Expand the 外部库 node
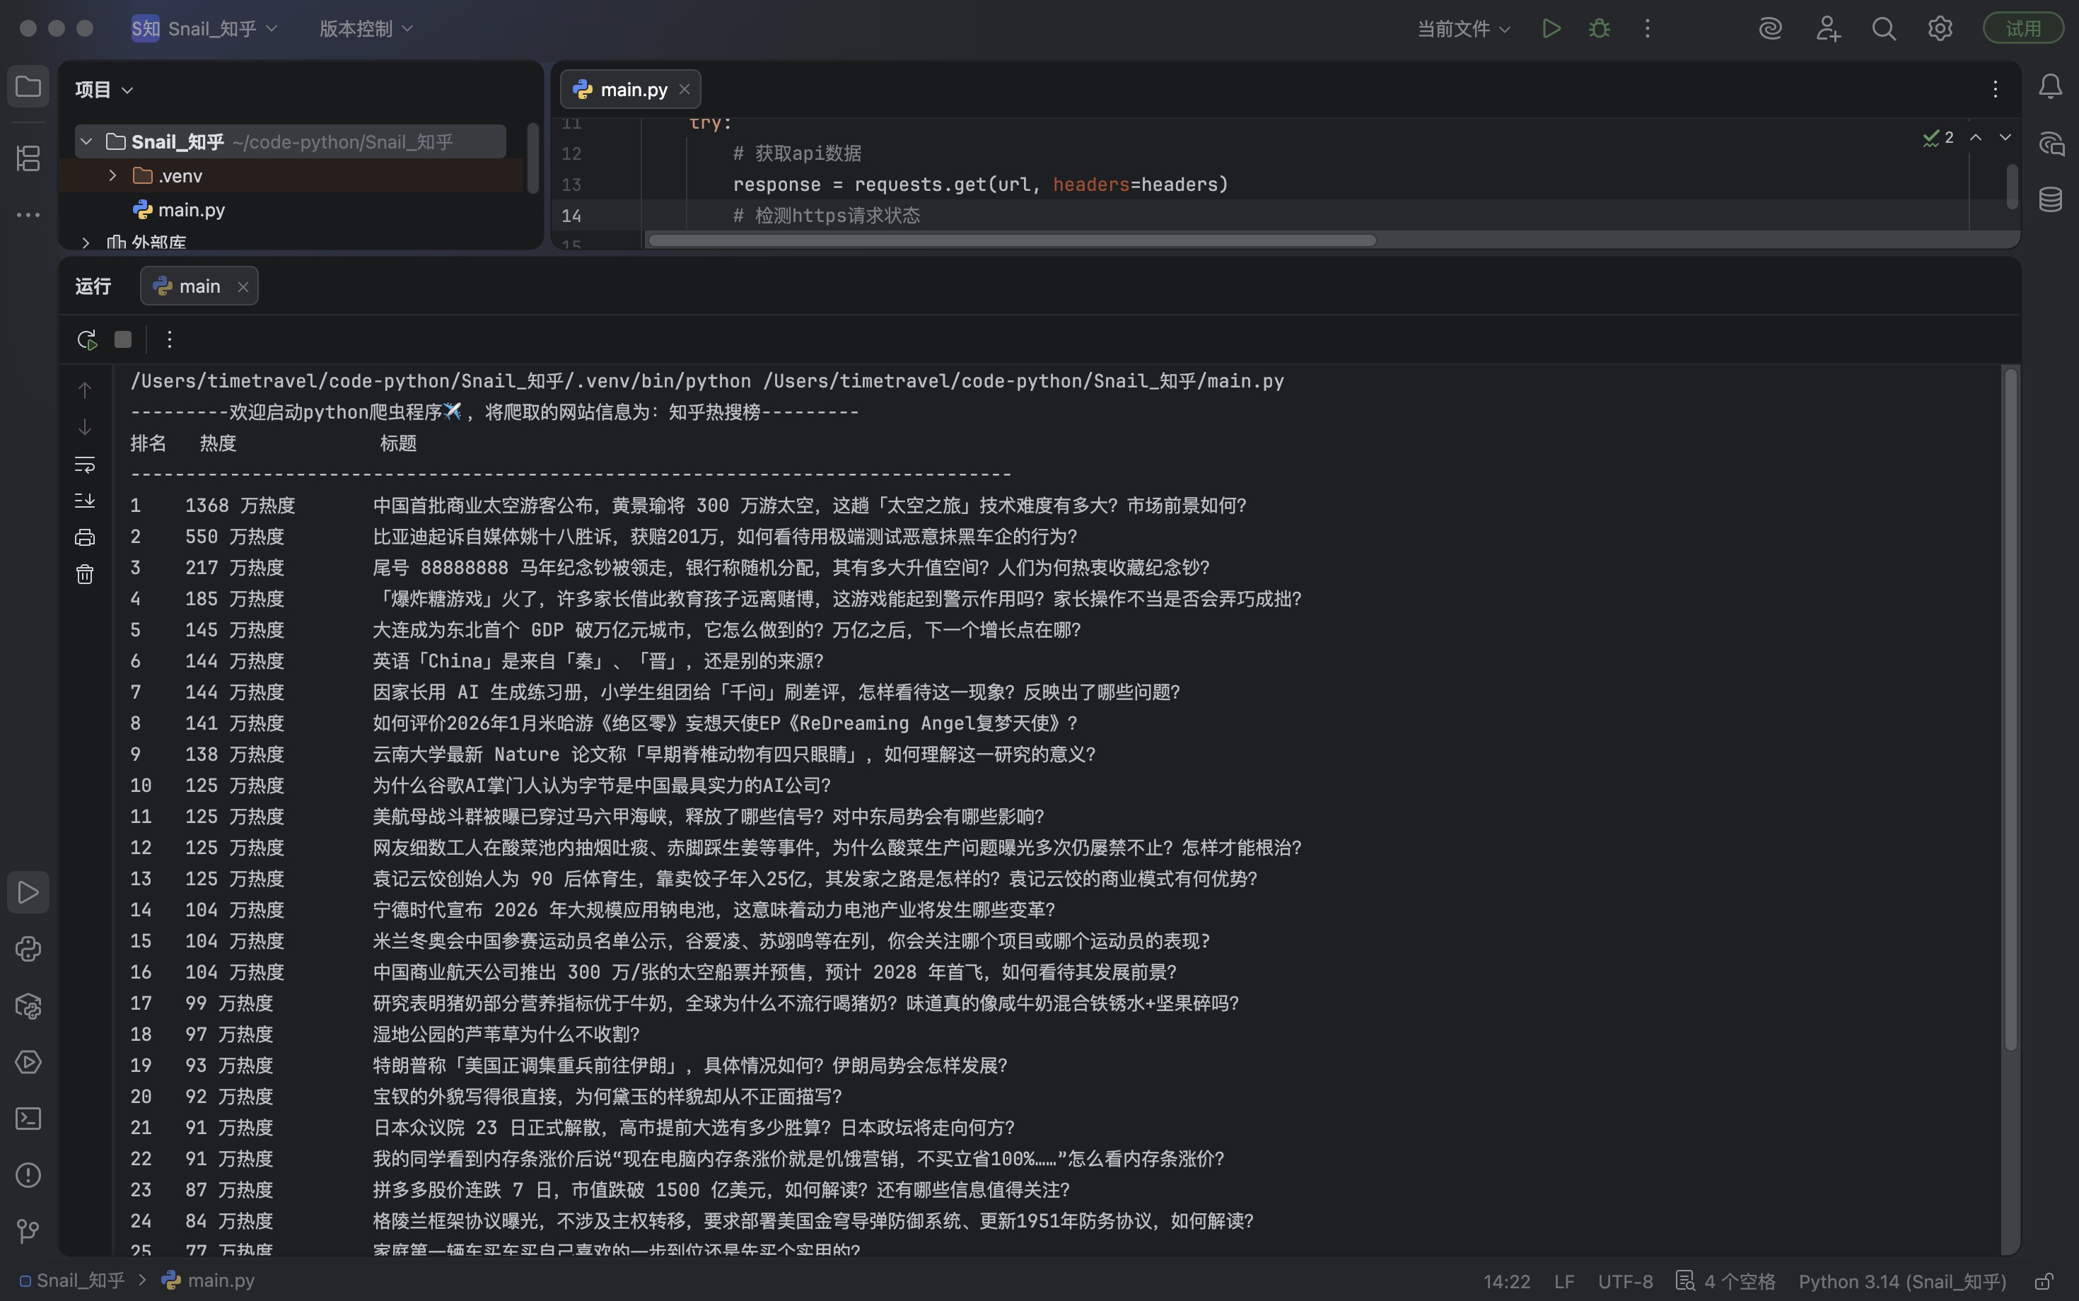 tap(86, 243)
